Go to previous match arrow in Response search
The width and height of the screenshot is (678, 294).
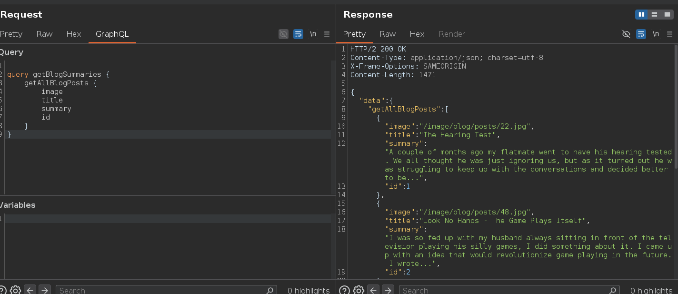(x=373, y=290)
